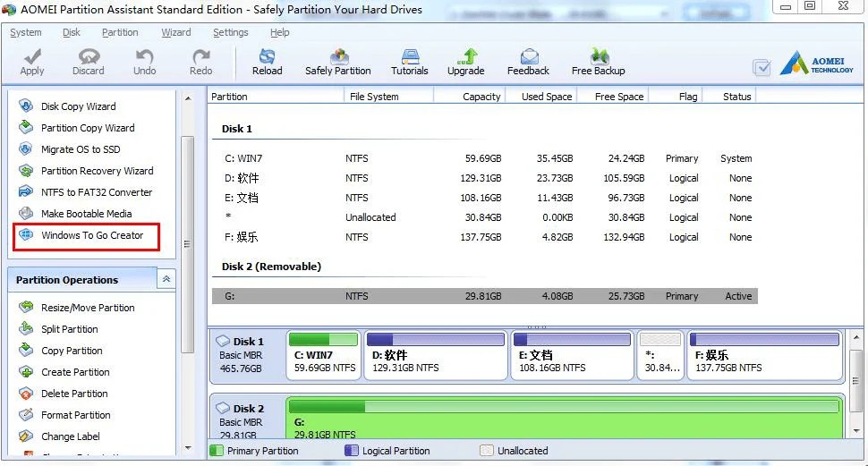
Task: Click the Apply checkmark icon
Action: click(32, 55)
